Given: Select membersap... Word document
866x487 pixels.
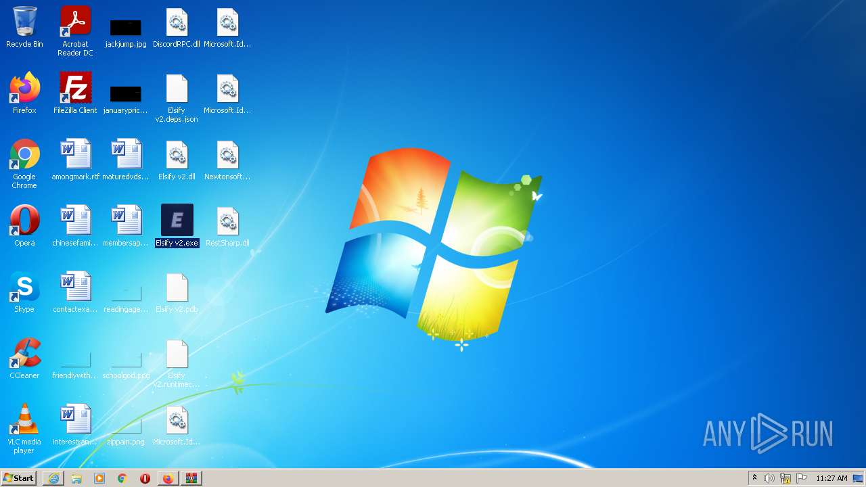Looking at the screenshot, I should 126,226.
